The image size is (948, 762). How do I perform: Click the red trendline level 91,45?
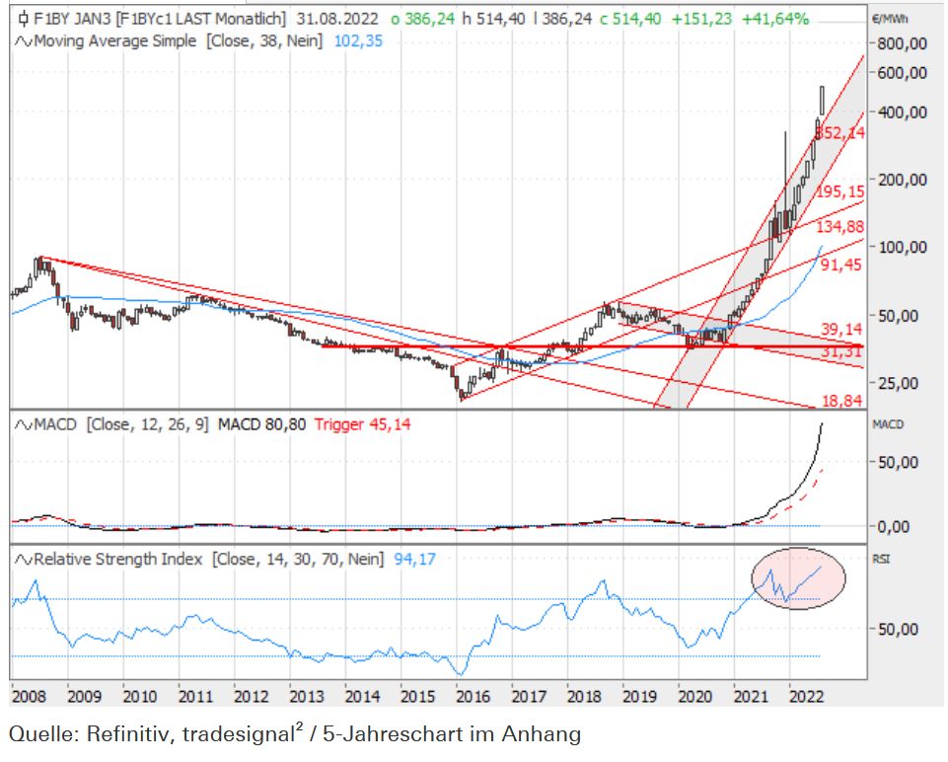point(841,265)
